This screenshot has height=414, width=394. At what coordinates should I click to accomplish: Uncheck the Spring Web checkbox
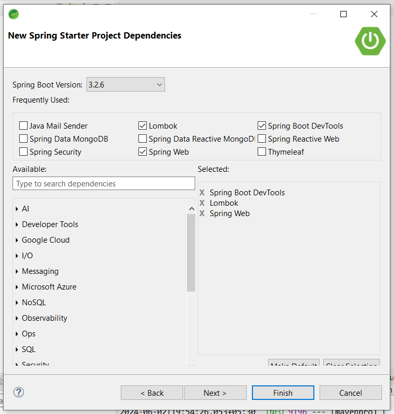pos(143,152)
